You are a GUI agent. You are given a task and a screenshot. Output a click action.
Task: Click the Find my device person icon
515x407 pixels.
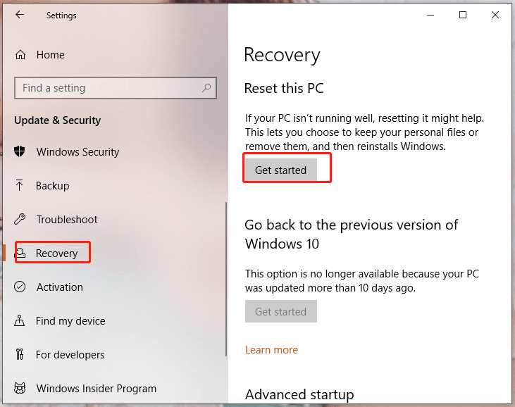click(20, 320)
